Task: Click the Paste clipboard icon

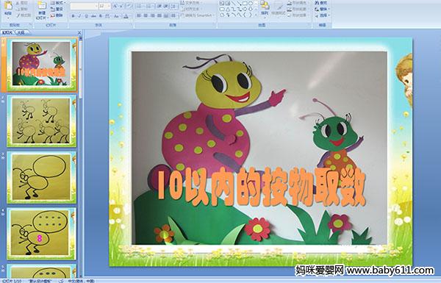Action: click(x=8, y=6)
